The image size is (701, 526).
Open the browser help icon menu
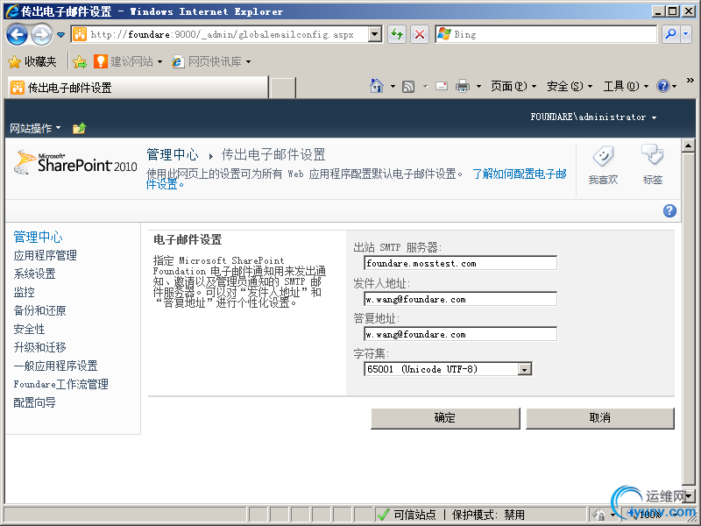[x=666, y=86]
